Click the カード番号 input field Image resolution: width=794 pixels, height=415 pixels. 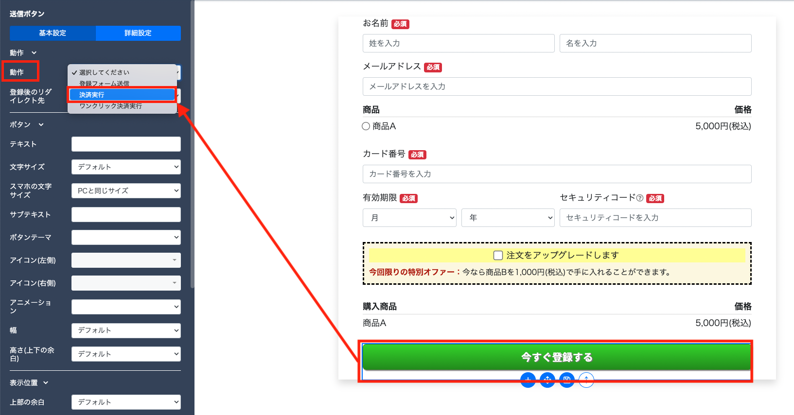(557, 174)
